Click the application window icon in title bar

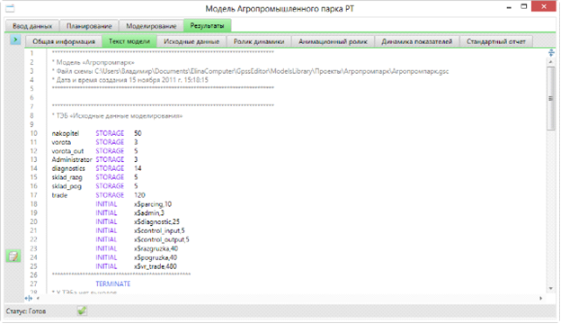tap(10, 8)
